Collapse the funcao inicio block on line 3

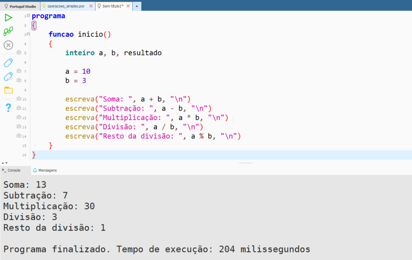tap(28, 35)
